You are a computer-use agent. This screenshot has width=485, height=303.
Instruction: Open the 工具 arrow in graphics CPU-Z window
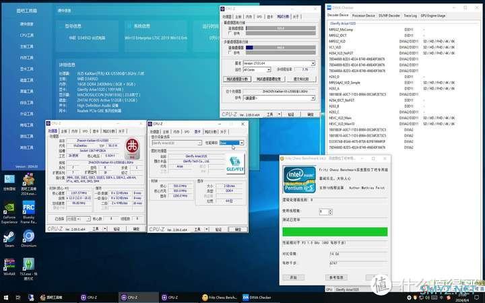pyautogui.click(x=207, y=230)
